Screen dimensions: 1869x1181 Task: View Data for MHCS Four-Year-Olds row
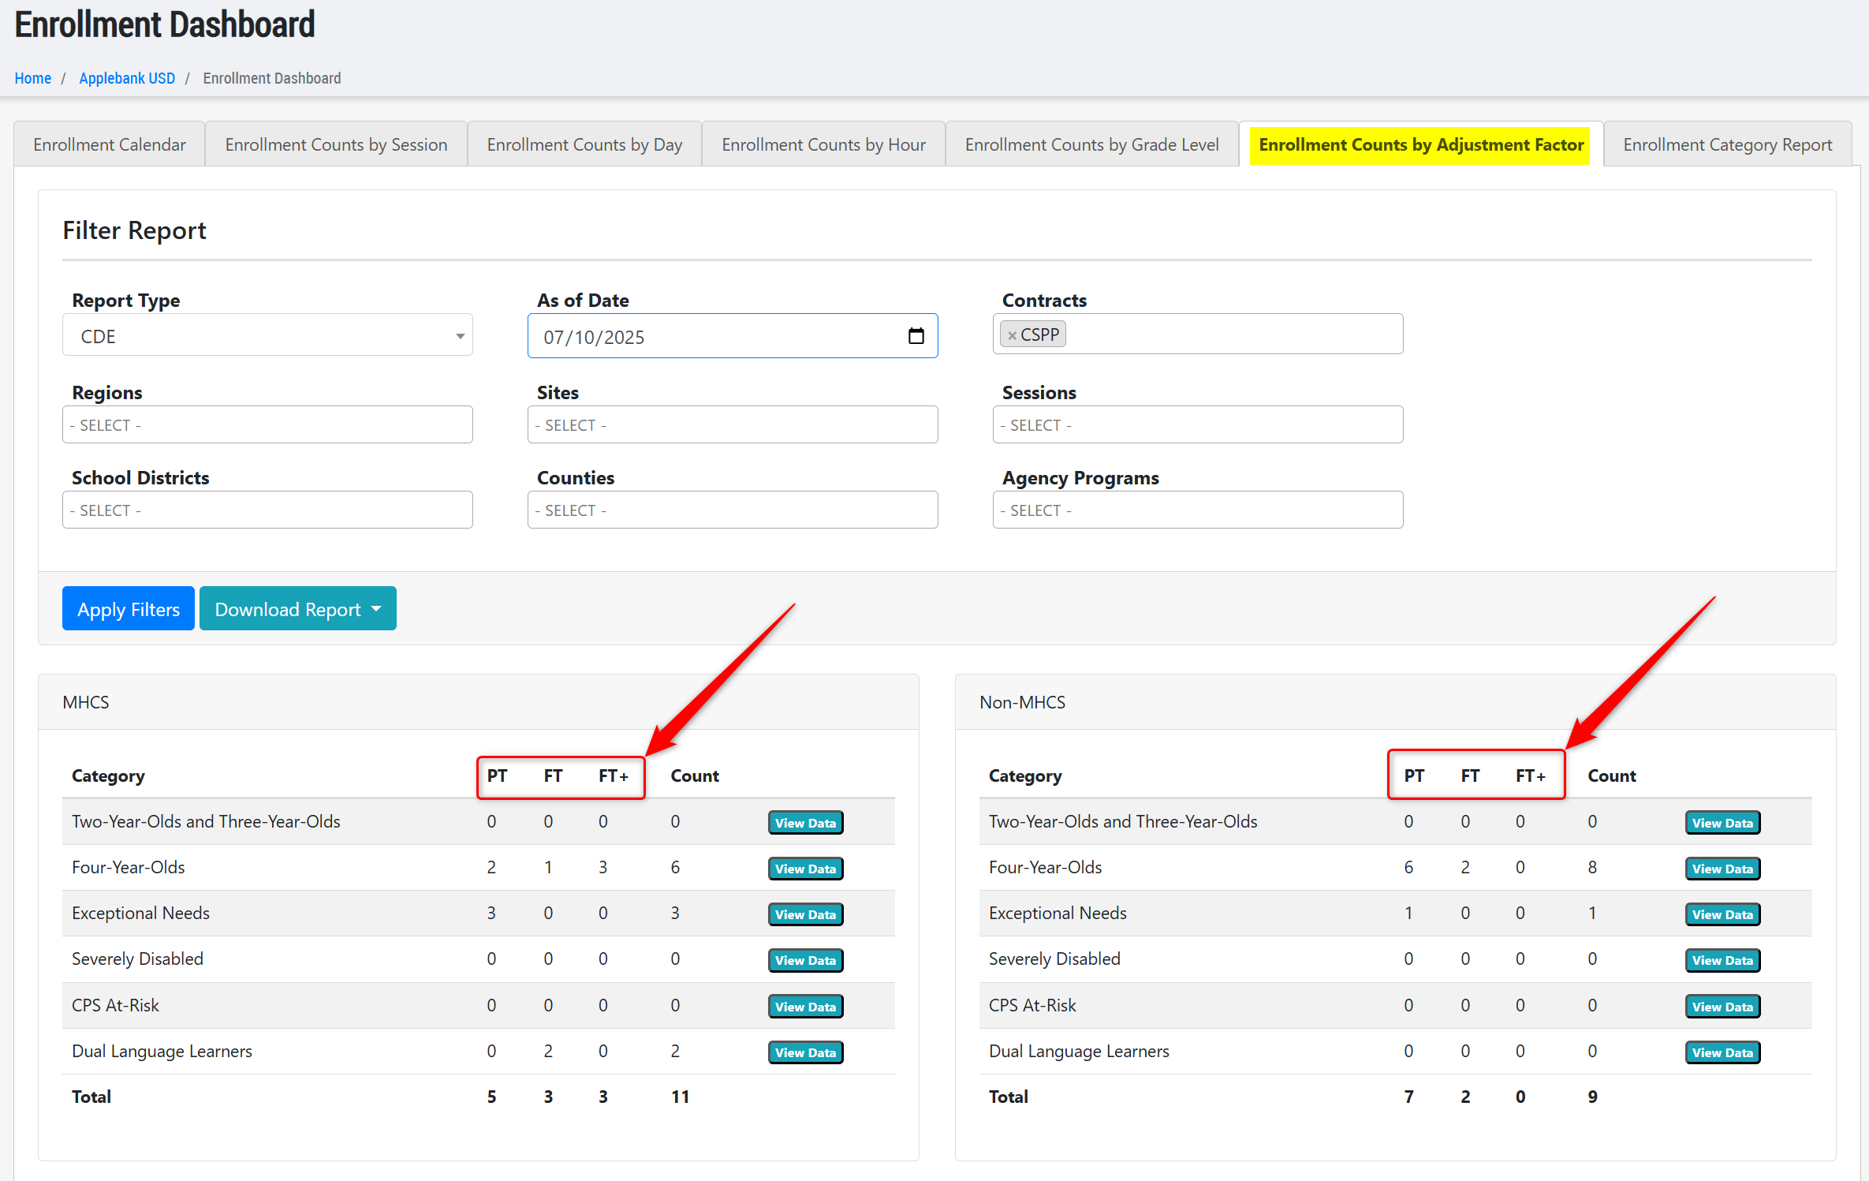[805, 869]
